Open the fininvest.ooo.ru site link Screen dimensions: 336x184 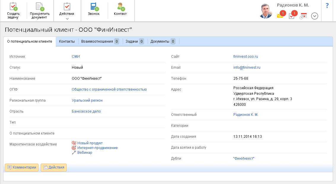tap(246, 57)
